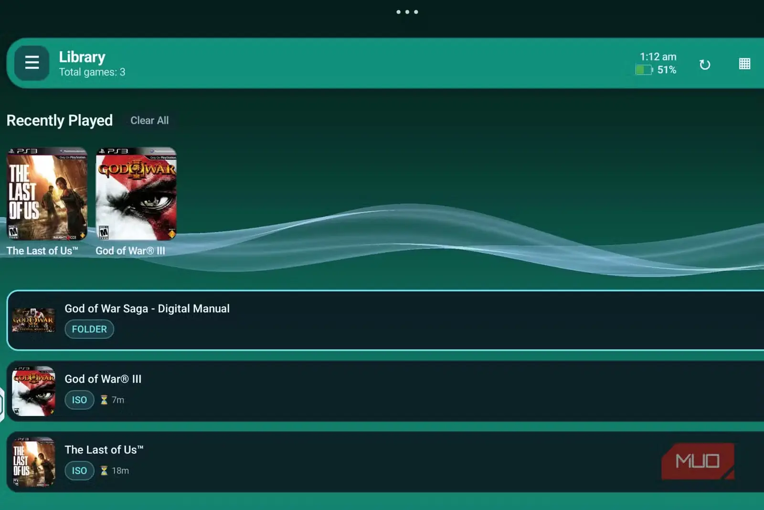764x510 pixels.
Task: Click the Library header title
Action: coord(82,57)
